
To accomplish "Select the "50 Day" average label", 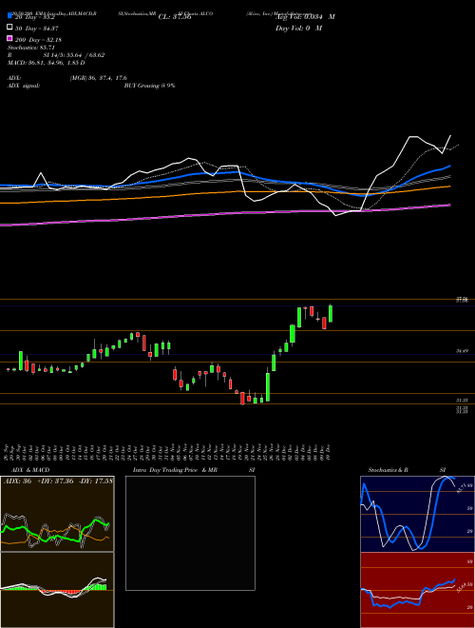I will click(35, 29).
